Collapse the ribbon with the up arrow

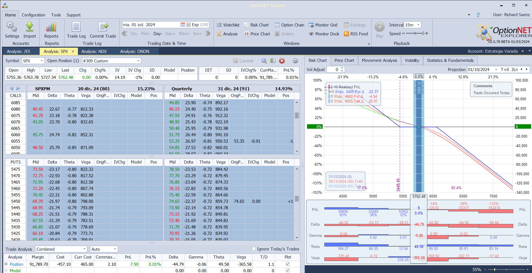[x=469, y=14]
